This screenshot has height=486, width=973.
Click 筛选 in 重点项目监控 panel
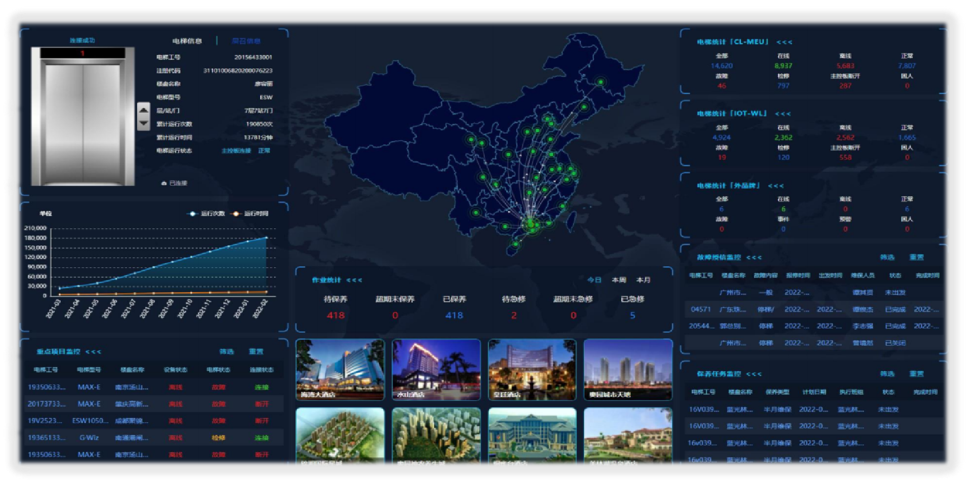tap(226, 352)
